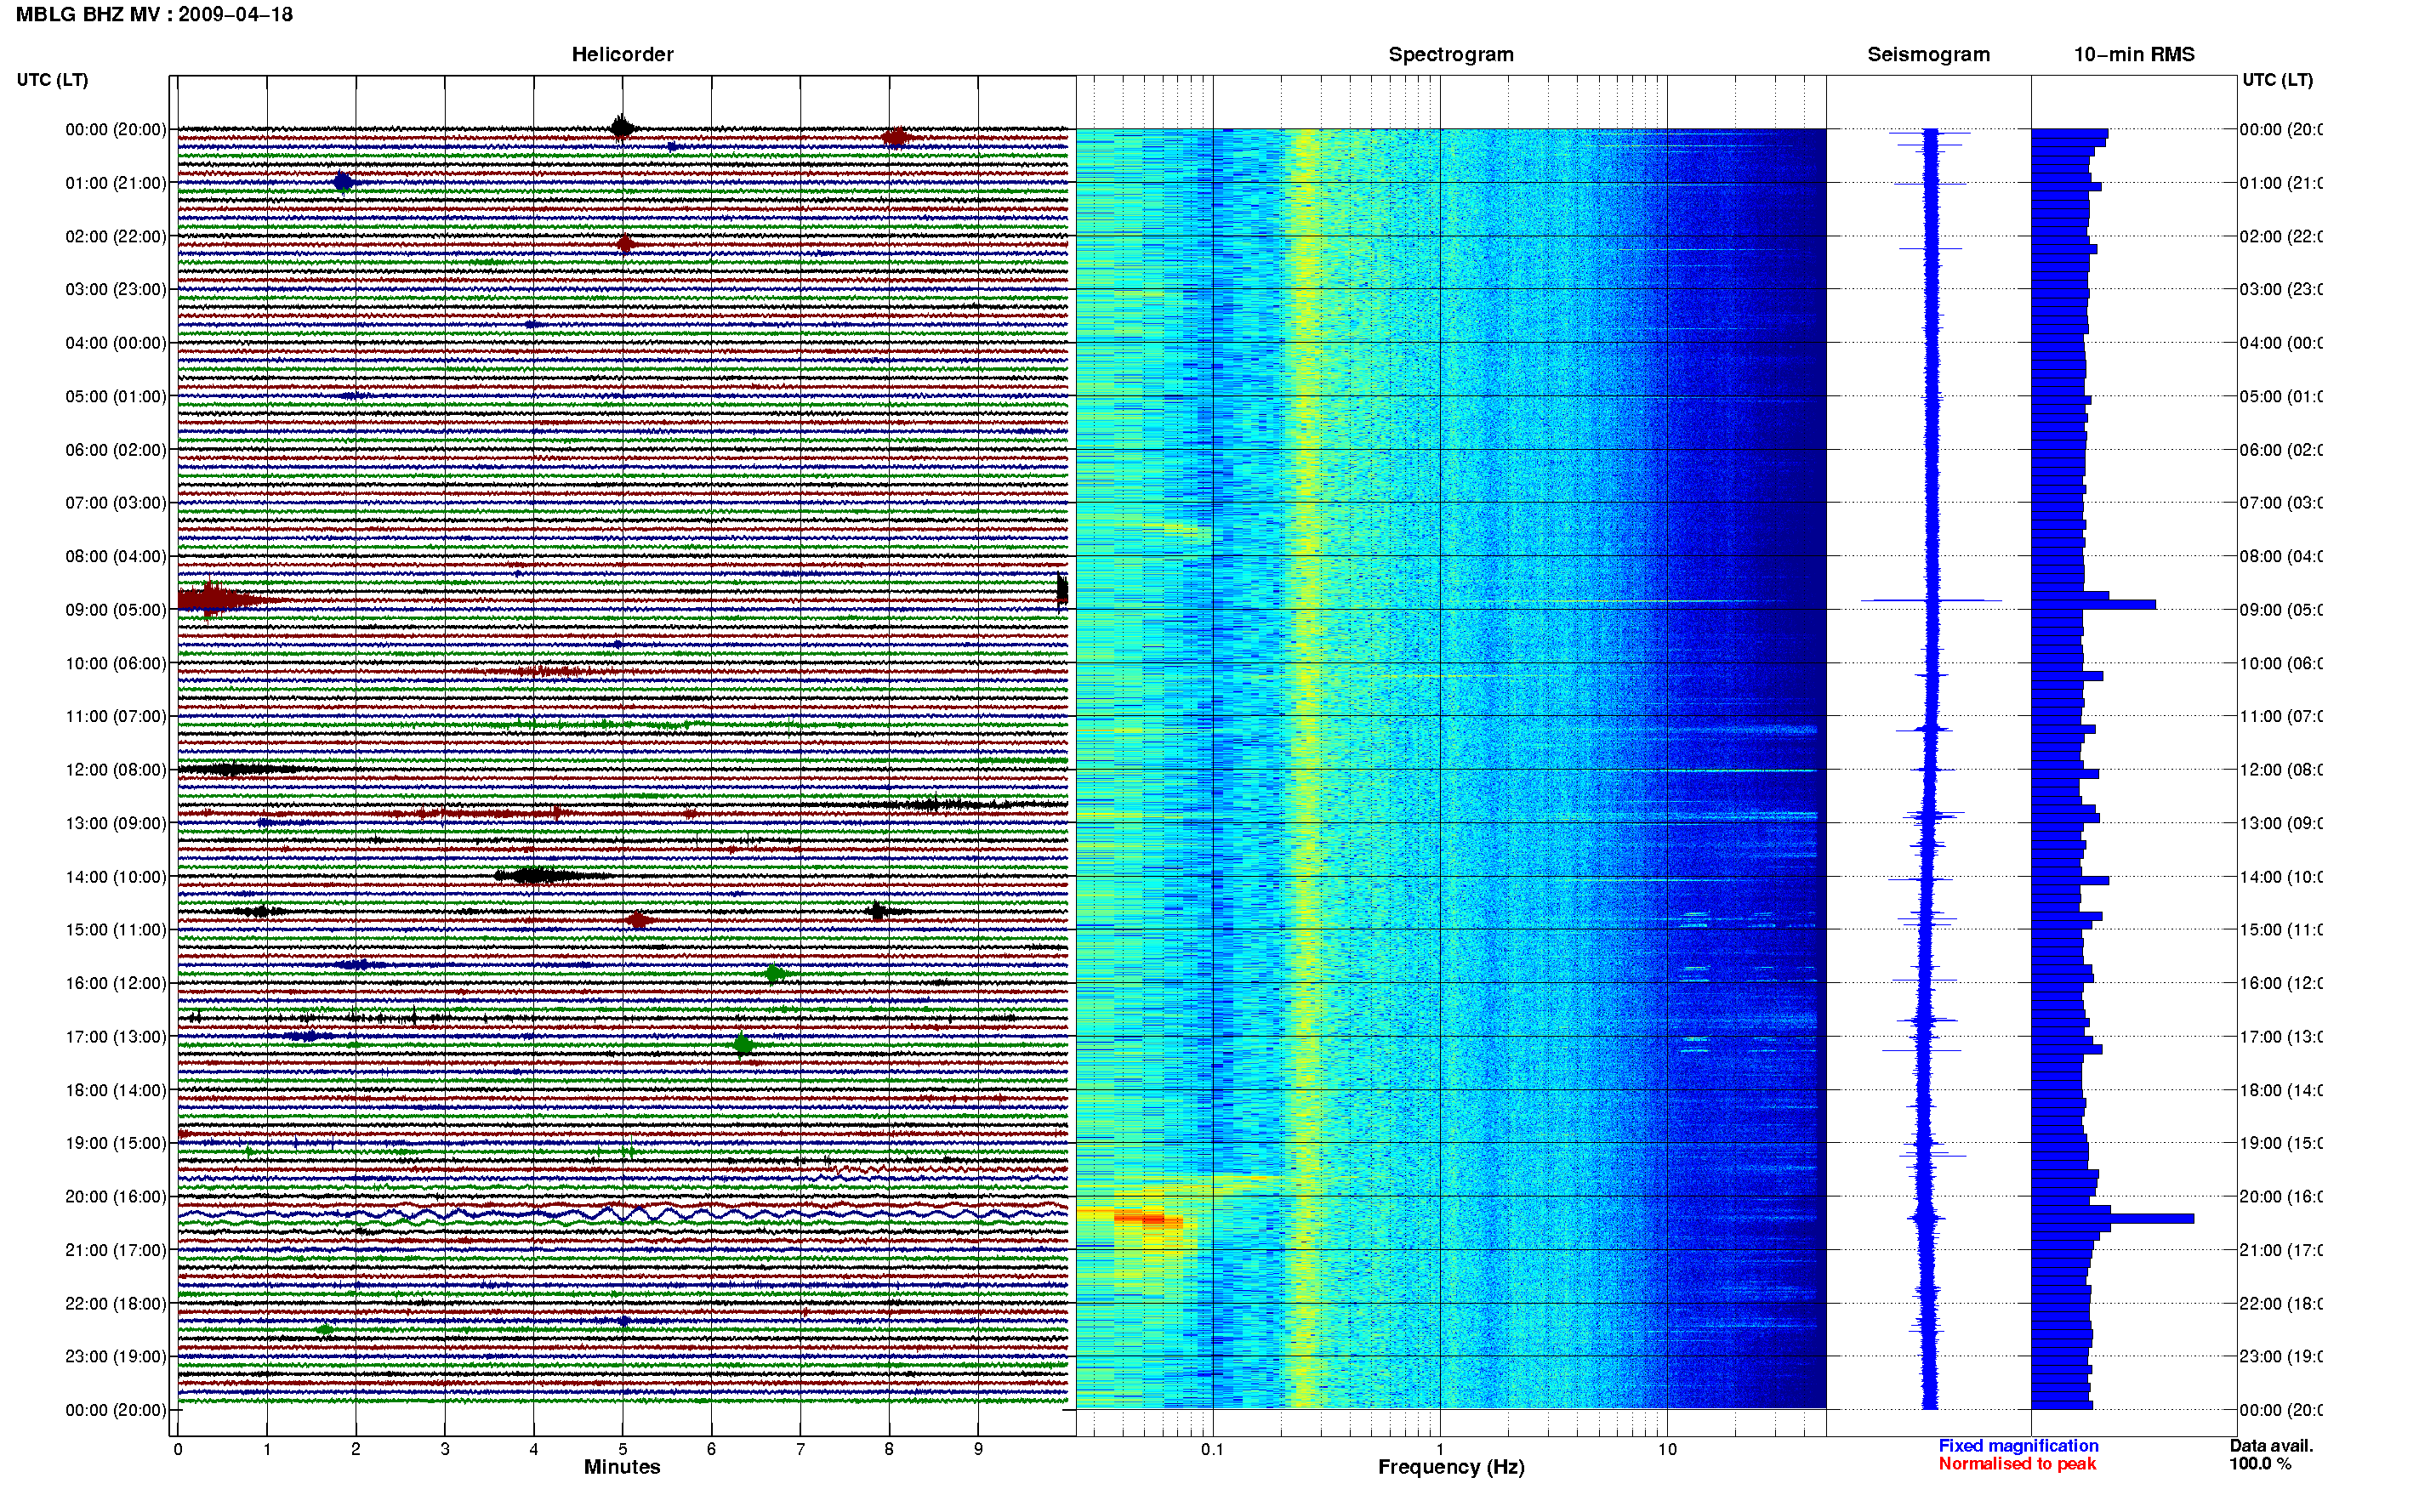Click the left '13:00 (09:00)' time label
2419x1512 pixels.
pyautogui.click(x=116, y=823)
